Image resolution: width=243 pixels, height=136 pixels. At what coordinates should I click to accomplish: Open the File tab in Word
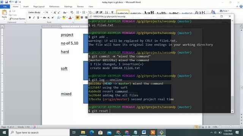point(5,6)
